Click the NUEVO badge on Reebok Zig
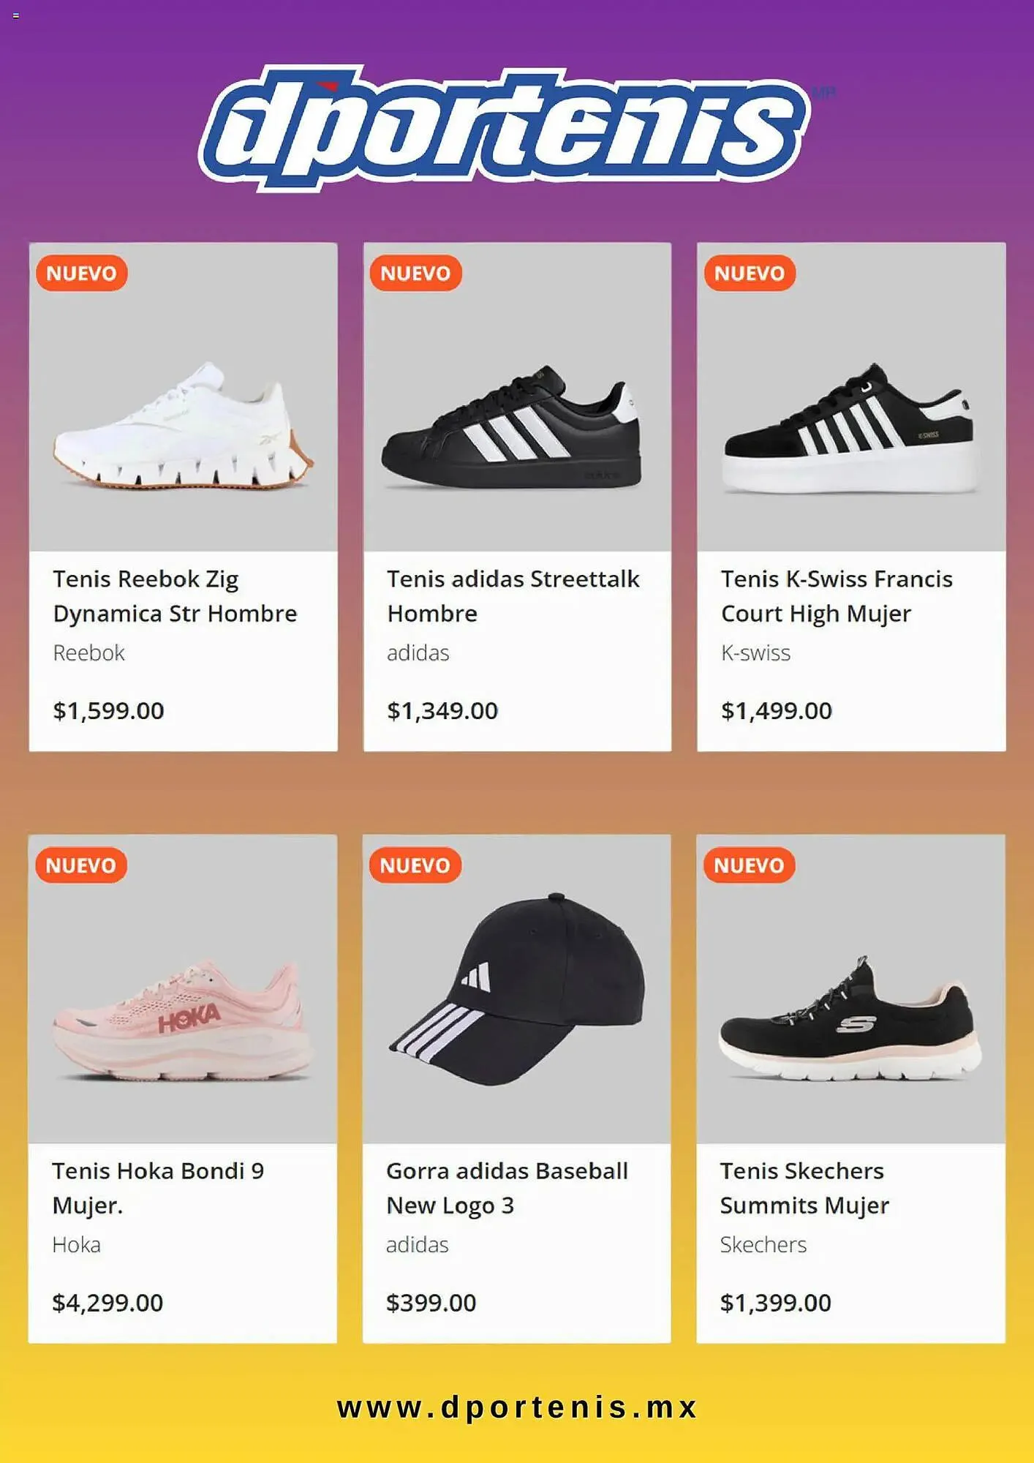This screenshot has width=1034, height=1463. coord(81,274)
